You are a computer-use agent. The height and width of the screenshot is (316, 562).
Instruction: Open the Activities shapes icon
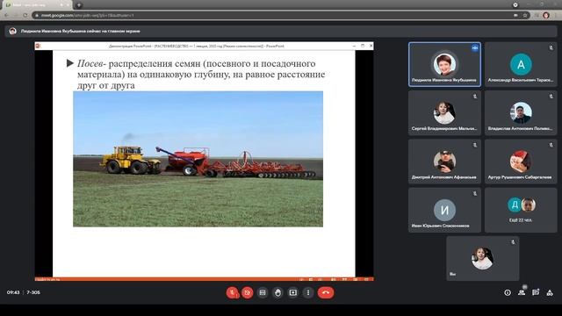550,292
